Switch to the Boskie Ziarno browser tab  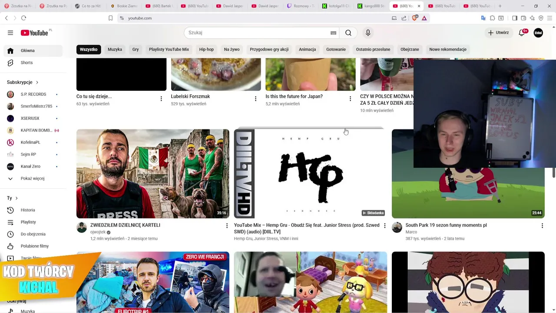tap(124, 6)
